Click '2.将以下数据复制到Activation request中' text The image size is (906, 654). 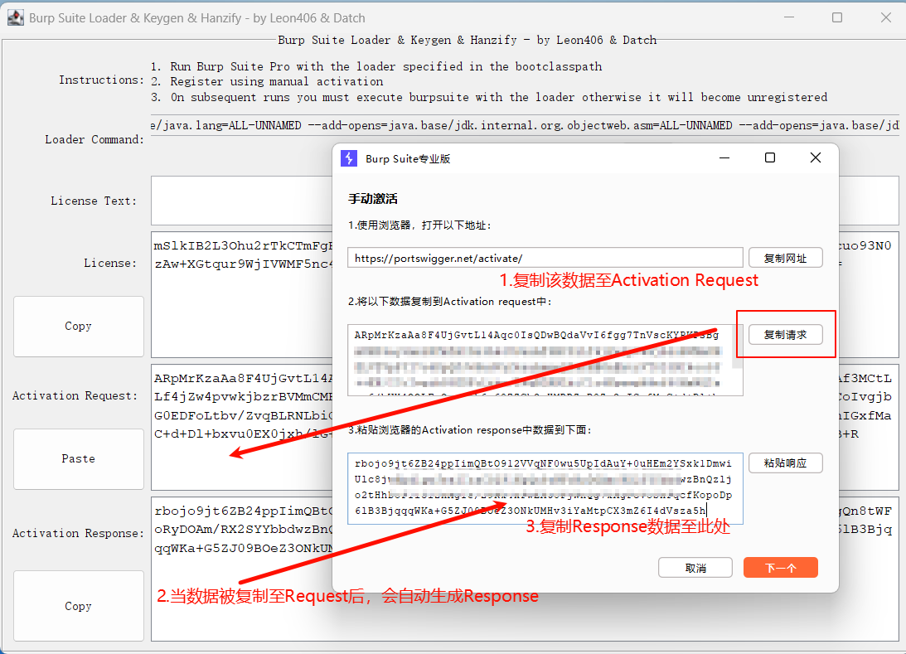(x=450, y=302)
